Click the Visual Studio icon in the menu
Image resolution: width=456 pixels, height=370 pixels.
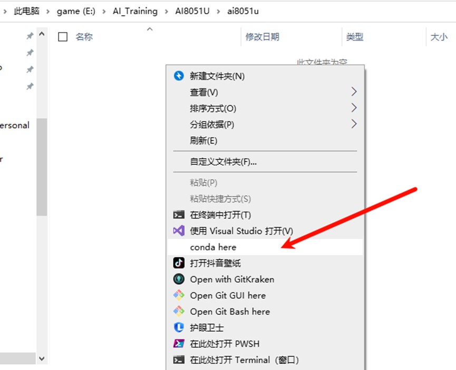click(x=179, y=231)
